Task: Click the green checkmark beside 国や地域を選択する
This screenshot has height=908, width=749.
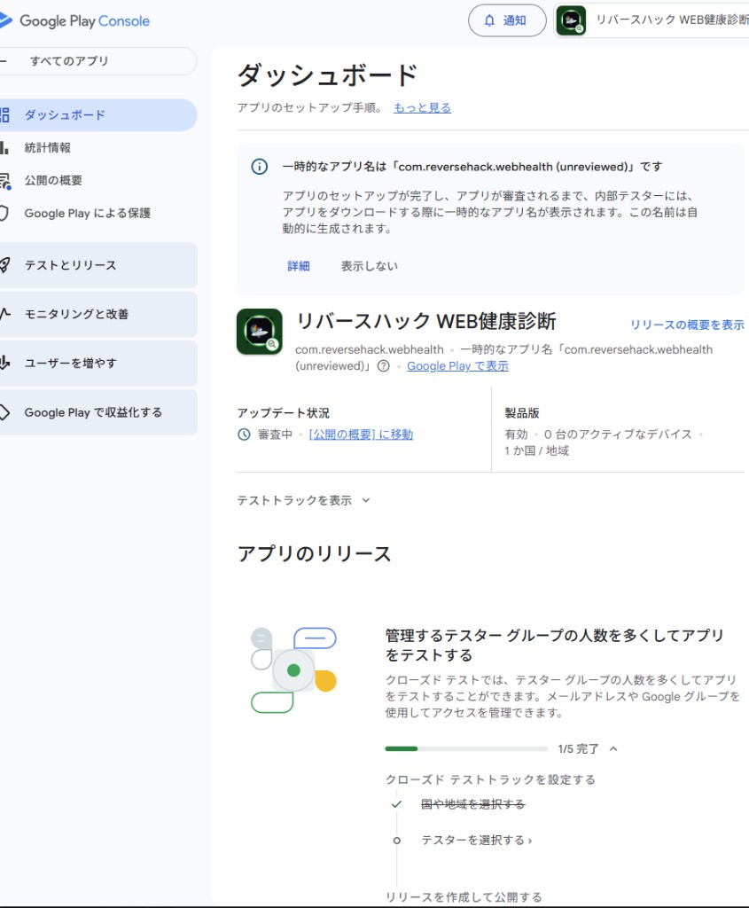Action: [396, 804]
